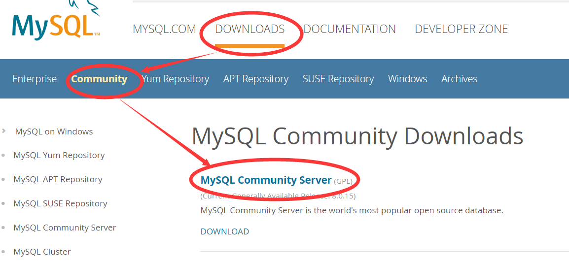Expand the MySQL on Windows arrow
The width and height of the screenshot is (569, 263).
pos(3,131)
